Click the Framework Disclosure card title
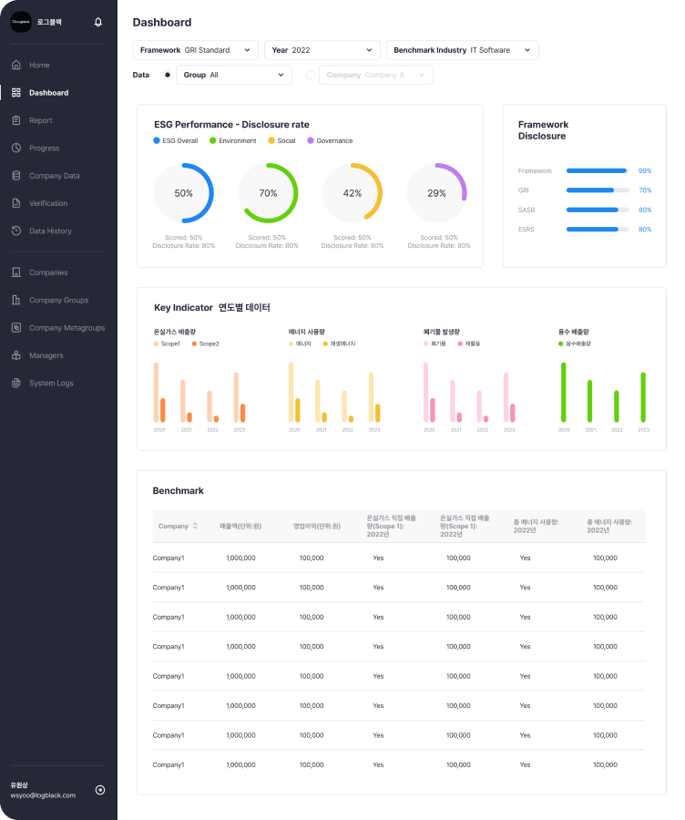 point(543,130)
